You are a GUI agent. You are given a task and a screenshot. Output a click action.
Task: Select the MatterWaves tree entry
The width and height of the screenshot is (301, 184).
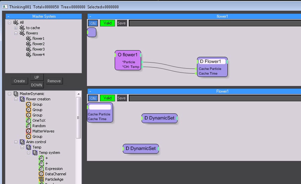click(43, 131)
